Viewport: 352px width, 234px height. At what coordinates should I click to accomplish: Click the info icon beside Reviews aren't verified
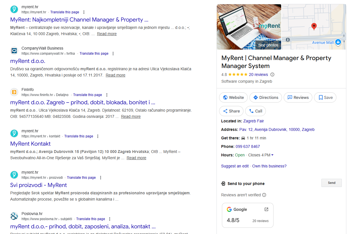click(x=264, y=195)
